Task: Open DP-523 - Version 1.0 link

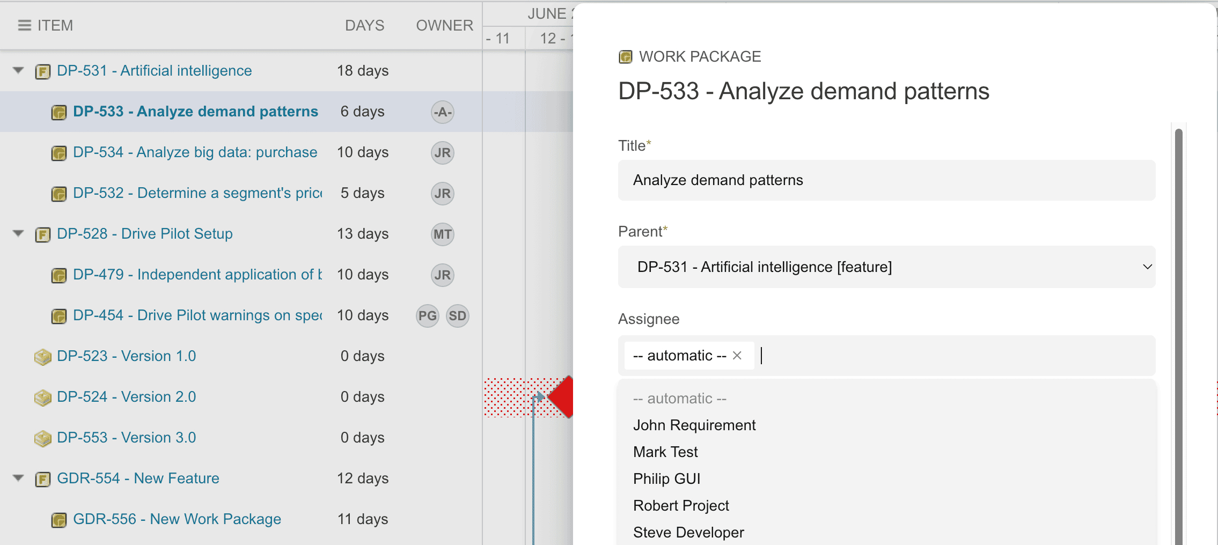Action: pos(127,356)
